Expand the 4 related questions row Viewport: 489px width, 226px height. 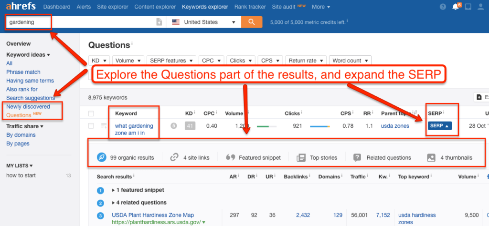coord(139,203)
